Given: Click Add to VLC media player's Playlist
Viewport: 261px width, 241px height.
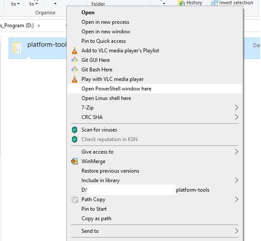Looking at the screenshot, I should (155, 51).
